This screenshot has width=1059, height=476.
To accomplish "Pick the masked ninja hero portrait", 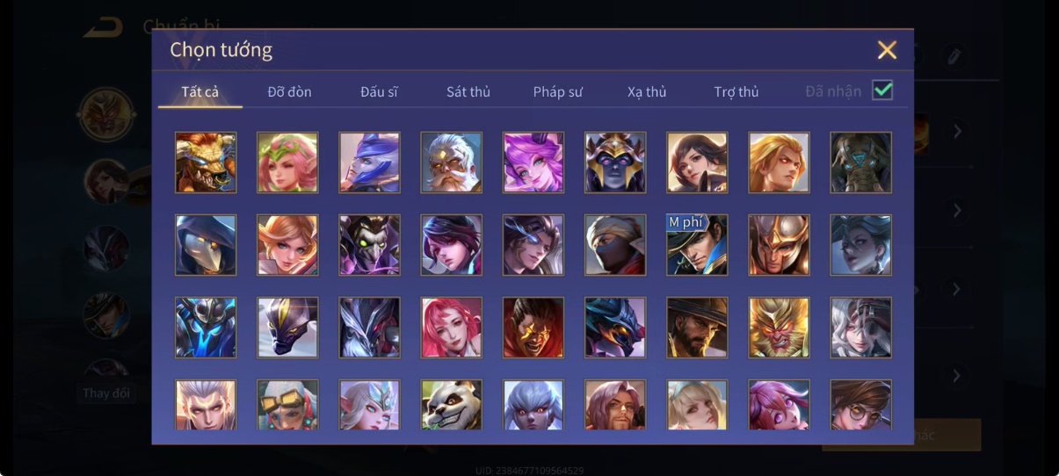I will 614,245.
